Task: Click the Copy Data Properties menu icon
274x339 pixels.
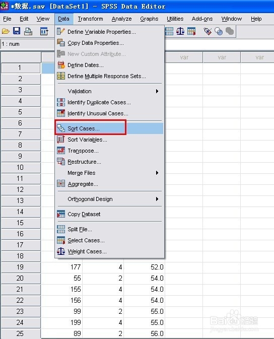Action: click(x=61, y=43)
